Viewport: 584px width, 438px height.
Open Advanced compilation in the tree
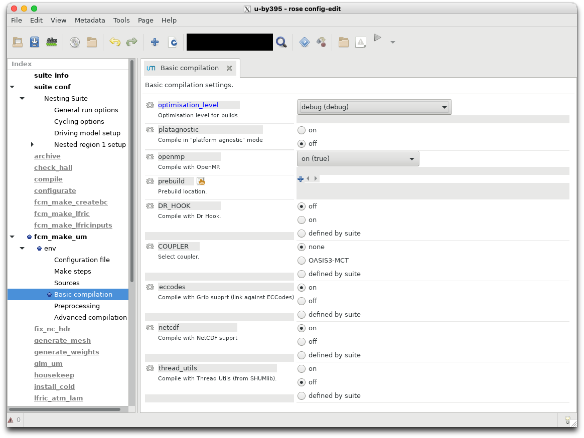click(90, 318)
